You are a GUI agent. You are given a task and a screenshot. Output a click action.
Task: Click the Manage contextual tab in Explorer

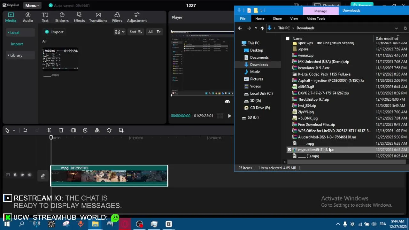click(320, 11)
